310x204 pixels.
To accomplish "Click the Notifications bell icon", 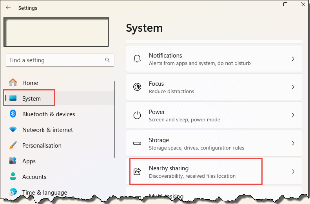I will (137, 59).
